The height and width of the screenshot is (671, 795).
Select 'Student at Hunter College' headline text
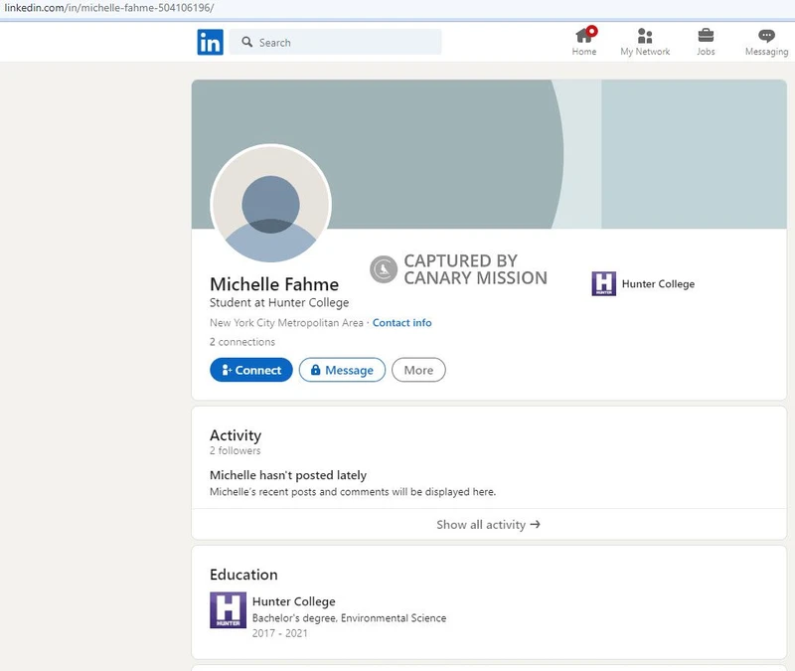pyautogui.click(x=279, y=303)
